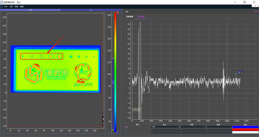Screen dimensions: 259x137
Task: Click the gate A marker on waveform
Action: click(x=237, y=73)
